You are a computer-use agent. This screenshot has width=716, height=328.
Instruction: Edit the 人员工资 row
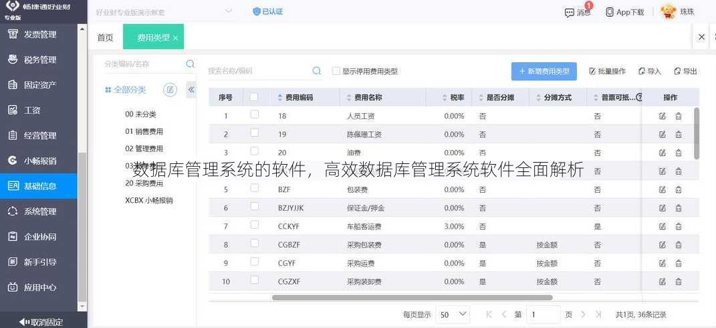tap(663, 116)
